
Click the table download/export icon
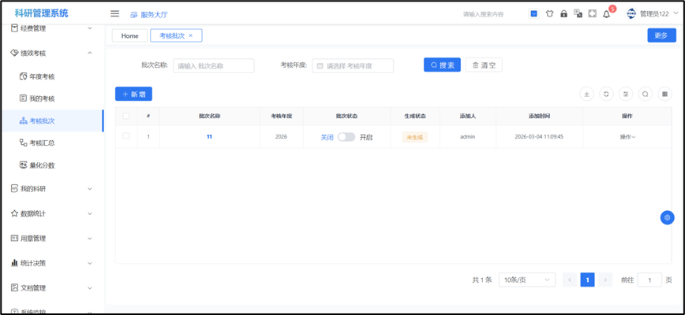click(x=586, y=94)
